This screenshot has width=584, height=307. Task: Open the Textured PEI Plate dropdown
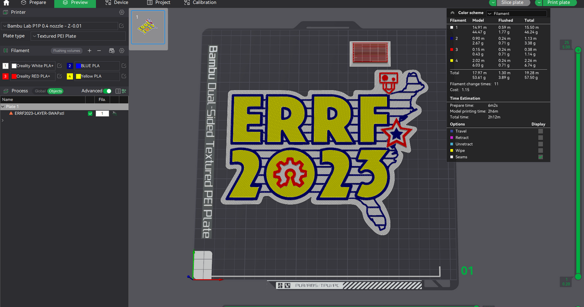(x=78, y=36)
